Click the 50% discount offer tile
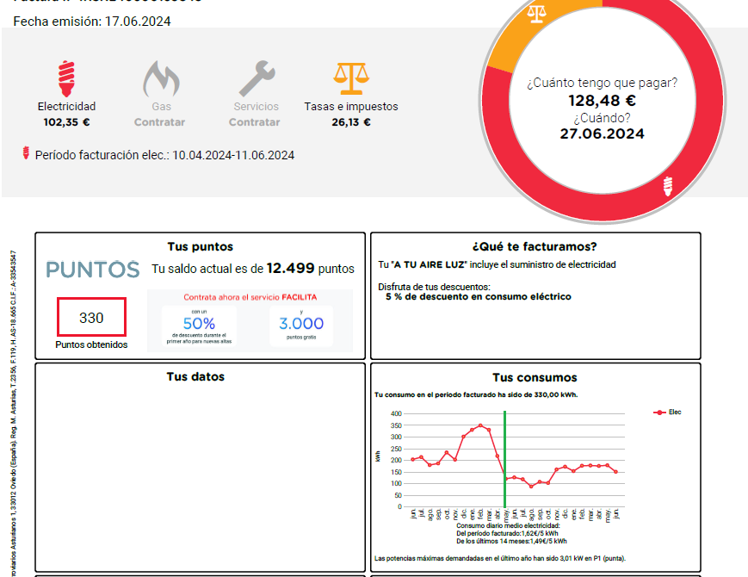748x577 pixels. (x=199, y=326)
